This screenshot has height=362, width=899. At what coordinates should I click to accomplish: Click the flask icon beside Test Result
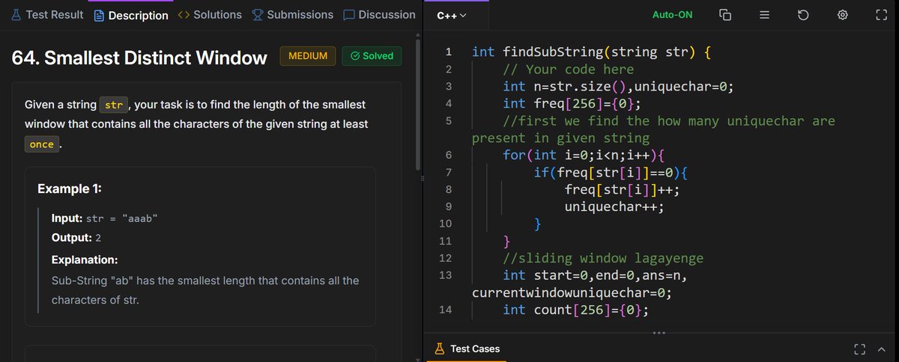[x=16, y=15]
